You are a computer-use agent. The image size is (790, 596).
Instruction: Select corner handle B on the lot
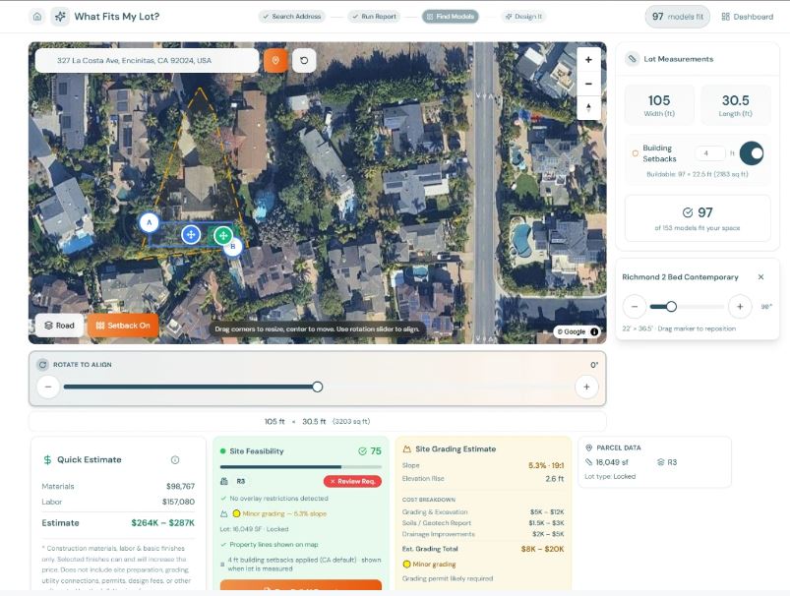point(233,246)
